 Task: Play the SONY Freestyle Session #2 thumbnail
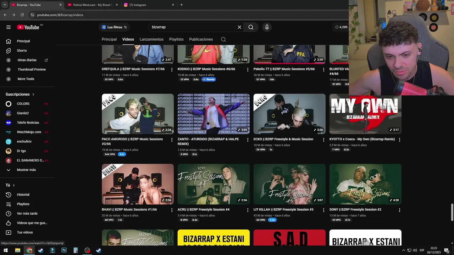[365, 184]
